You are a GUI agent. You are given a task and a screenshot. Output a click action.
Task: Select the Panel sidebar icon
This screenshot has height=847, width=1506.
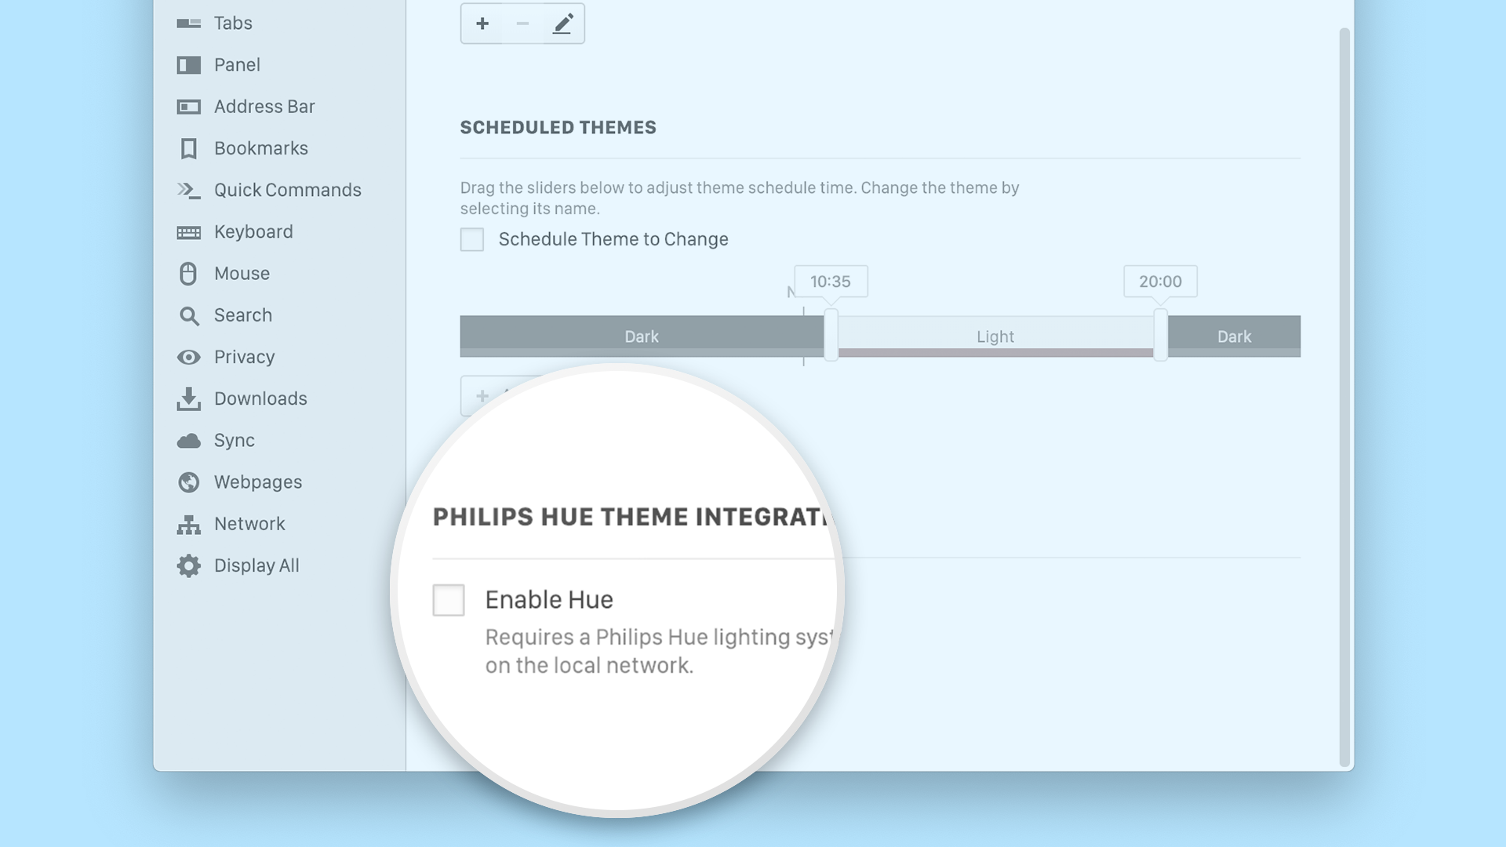click(x=188, y=65)
